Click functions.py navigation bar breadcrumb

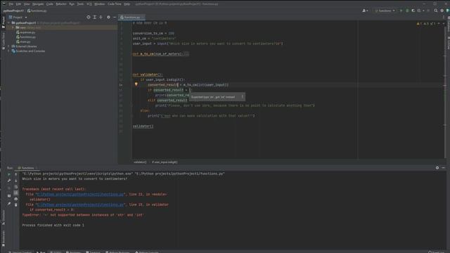37,11
